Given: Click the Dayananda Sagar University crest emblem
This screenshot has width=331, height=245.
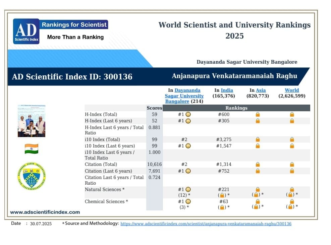Looking at the screenshot, I should [x=32, y=176].
